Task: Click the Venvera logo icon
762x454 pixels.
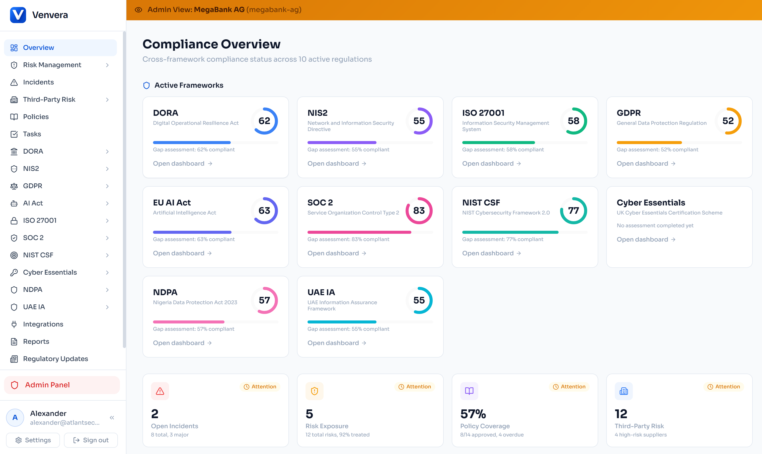Action: [x=18, y=15]
